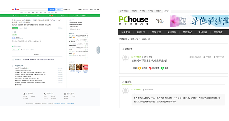Expand the collapsed other answers row
This screenshot has width=229, height=121.
click(37, 54)
